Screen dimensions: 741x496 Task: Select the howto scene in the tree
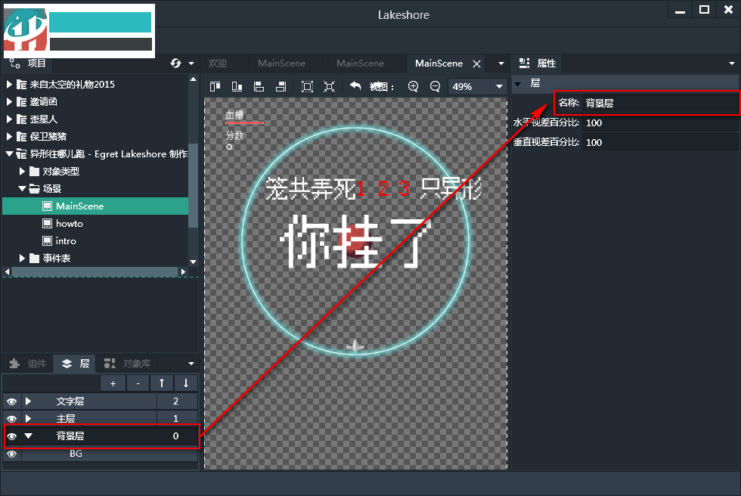coord(70,223)
